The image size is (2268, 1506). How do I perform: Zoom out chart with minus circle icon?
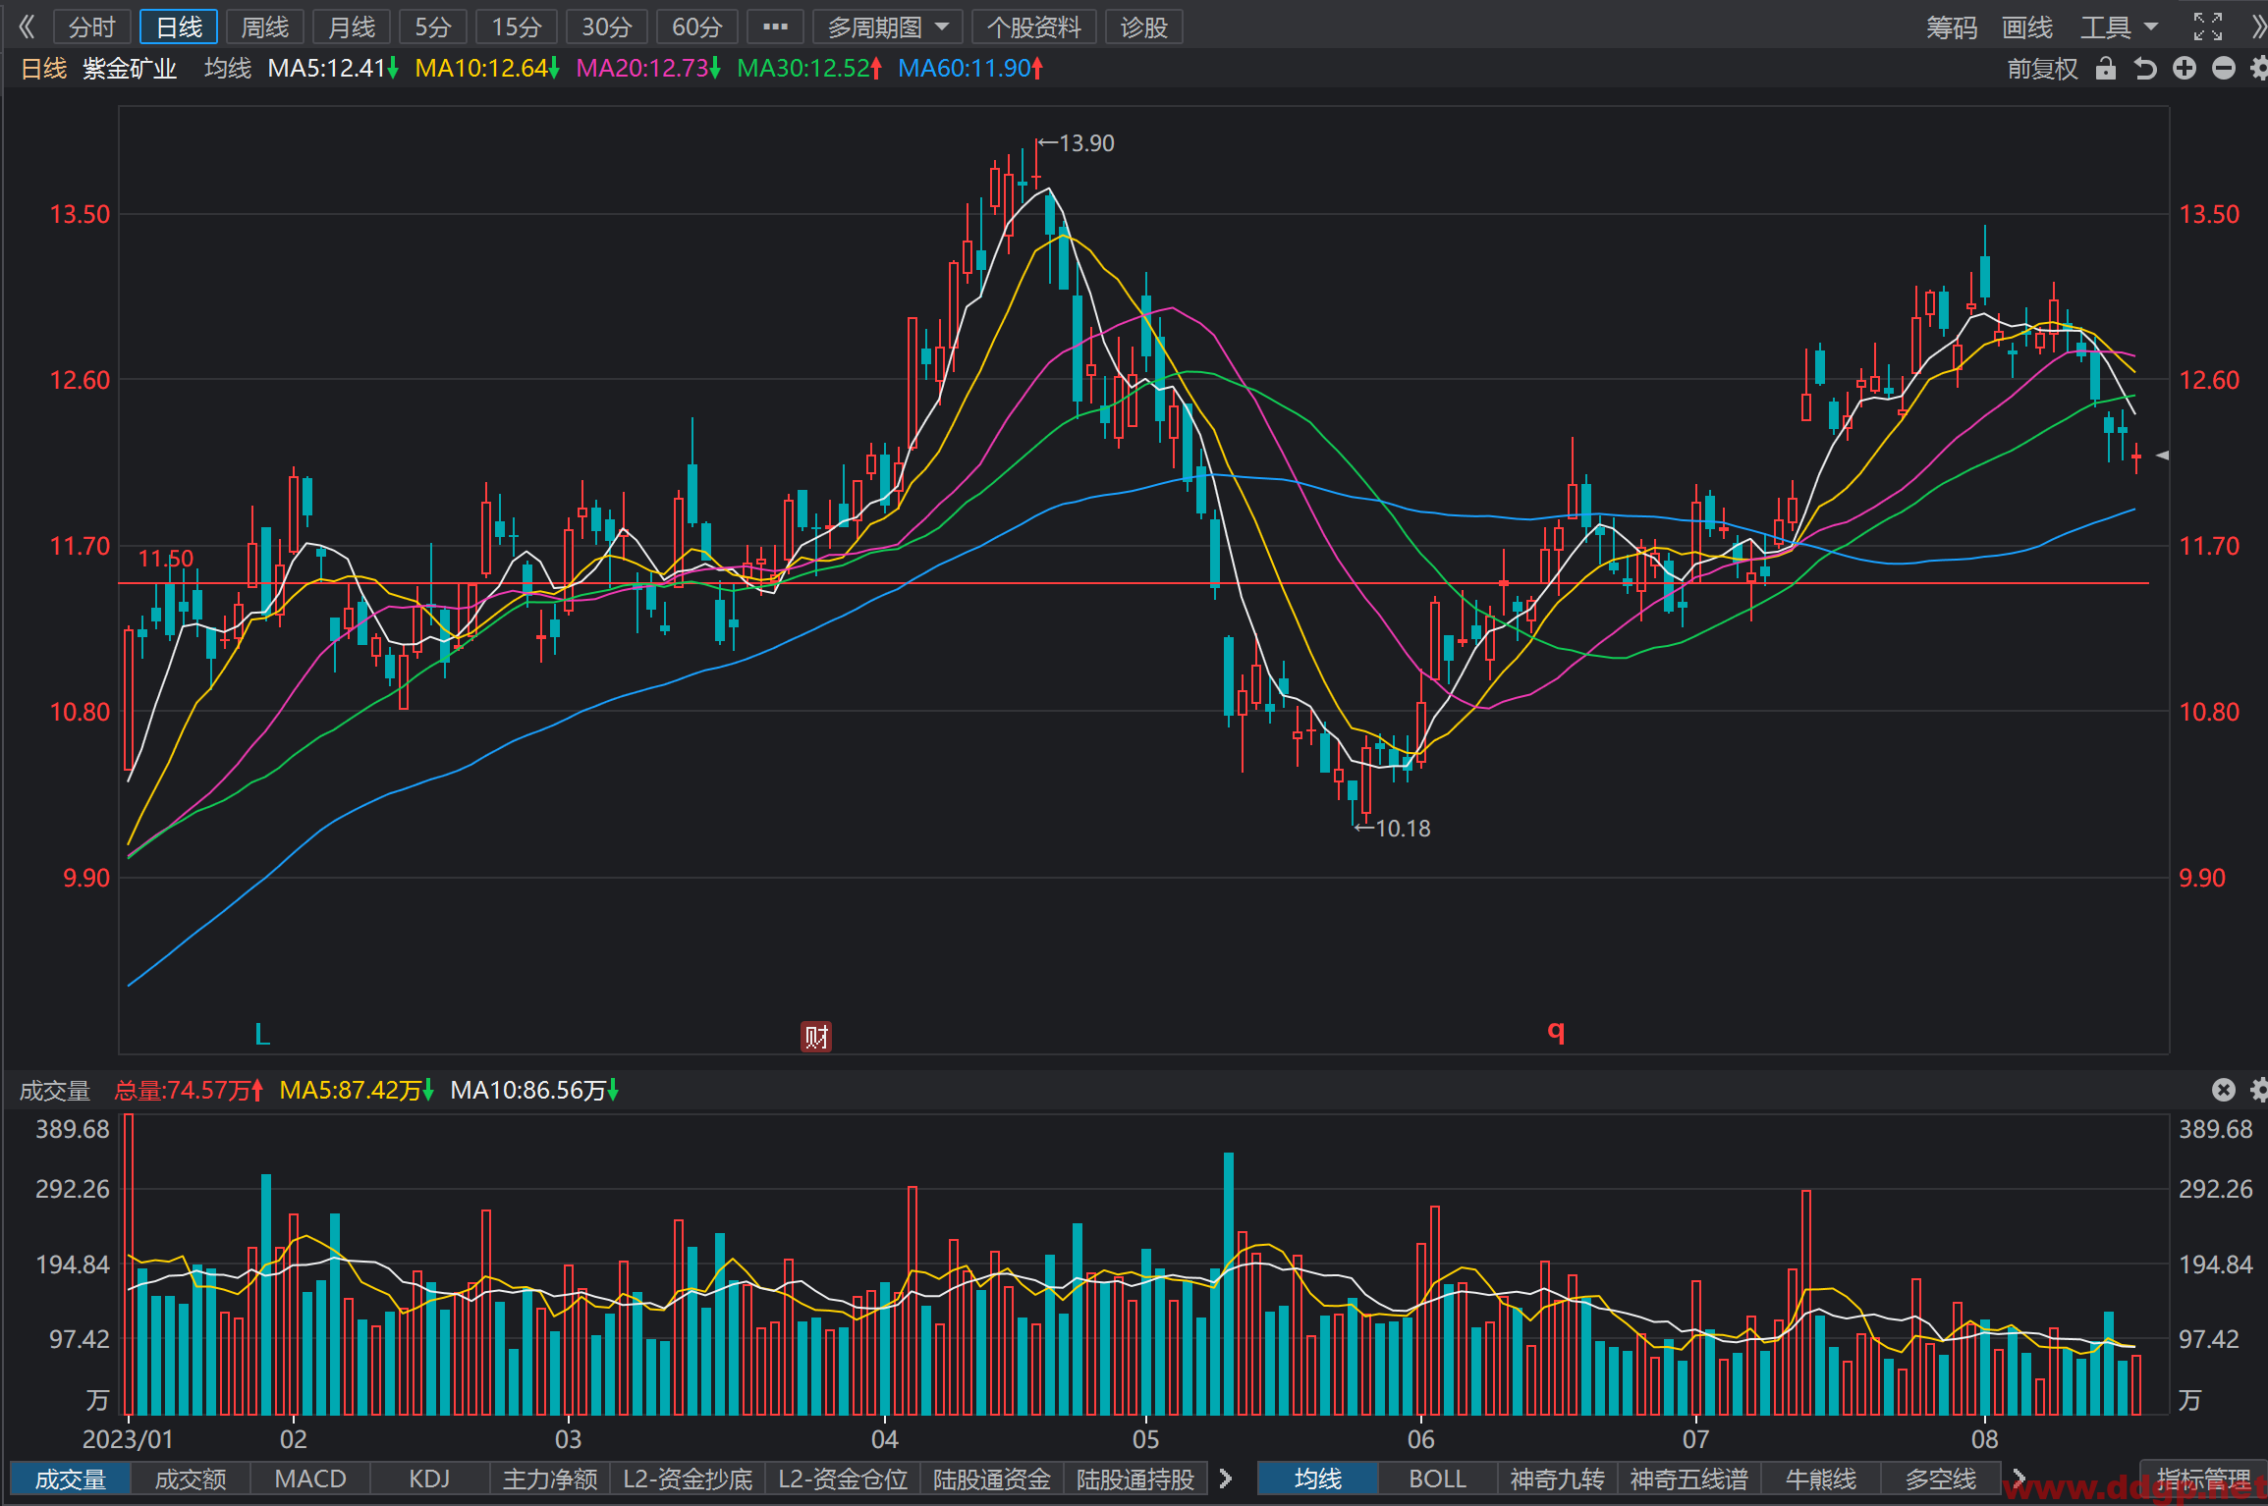tap(2224, 68)
